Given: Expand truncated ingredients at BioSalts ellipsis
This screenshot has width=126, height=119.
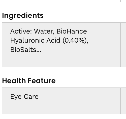Looking at the screenshot, I should coord(39,50).
